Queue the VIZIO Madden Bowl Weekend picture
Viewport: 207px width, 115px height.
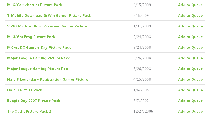(190, 26)
